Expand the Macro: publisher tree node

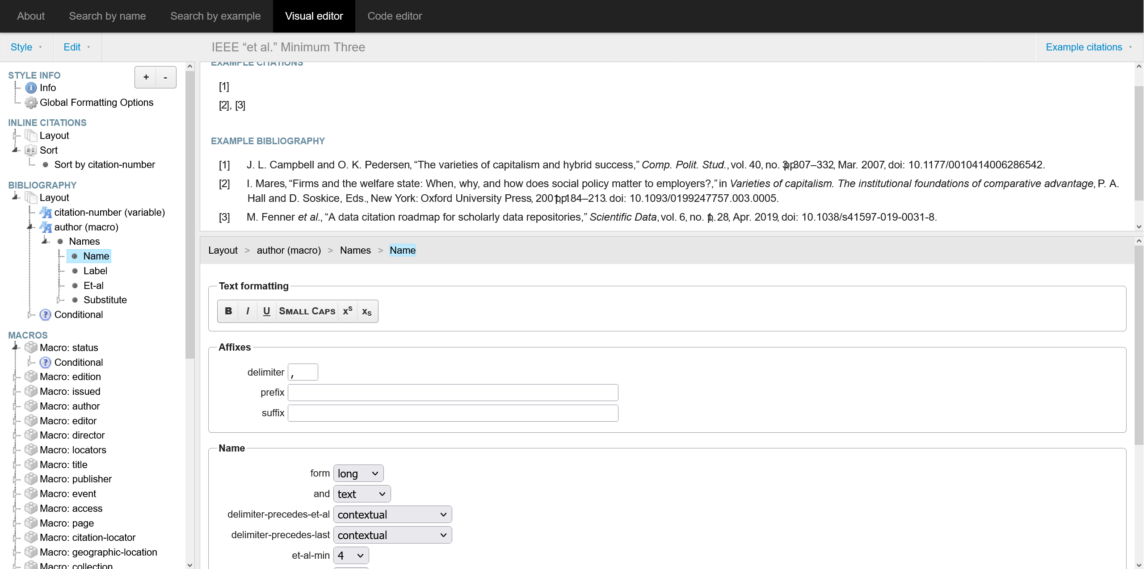[15, 480]
